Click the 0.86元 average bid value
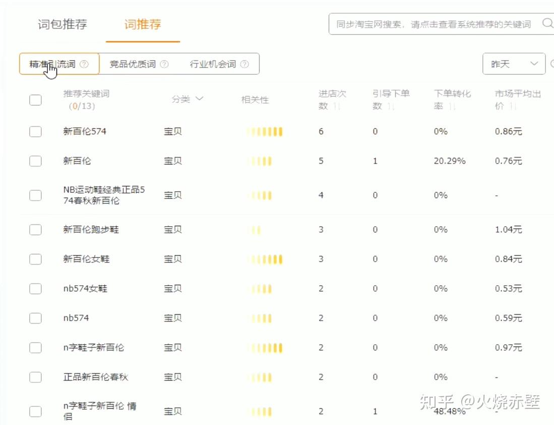 pos(509,131)
